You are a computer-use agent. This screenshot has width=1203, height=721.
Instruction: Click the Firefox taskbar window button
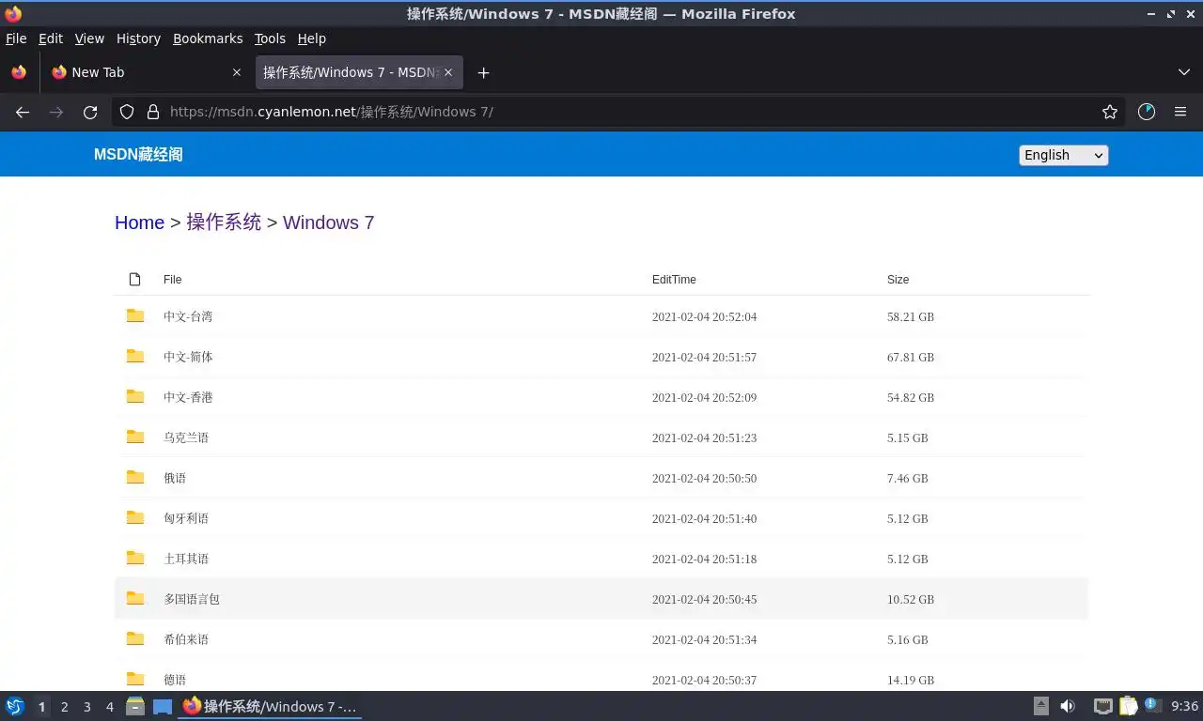tap(271, 706)
